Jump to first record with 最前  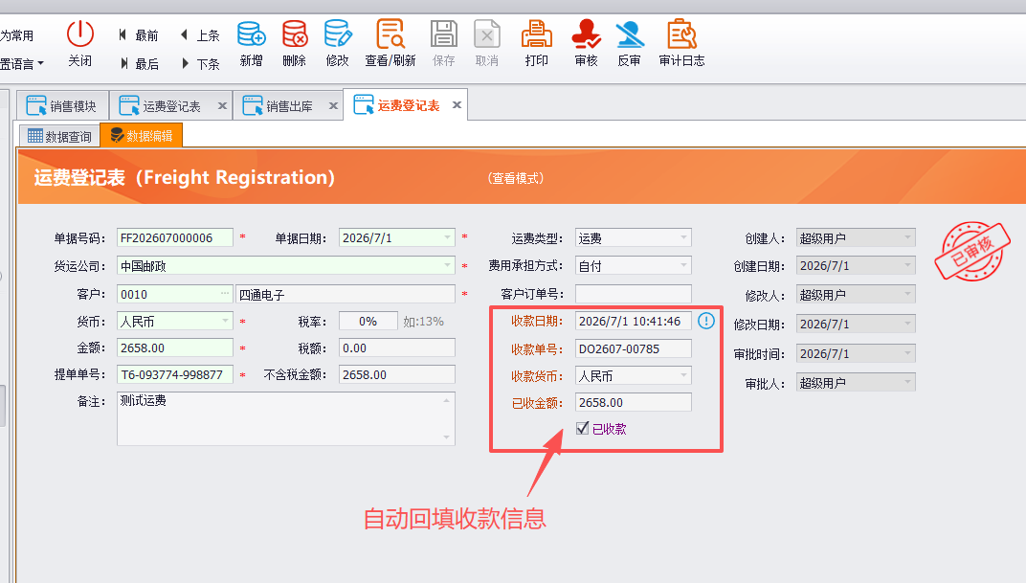(x=139, y=35)
